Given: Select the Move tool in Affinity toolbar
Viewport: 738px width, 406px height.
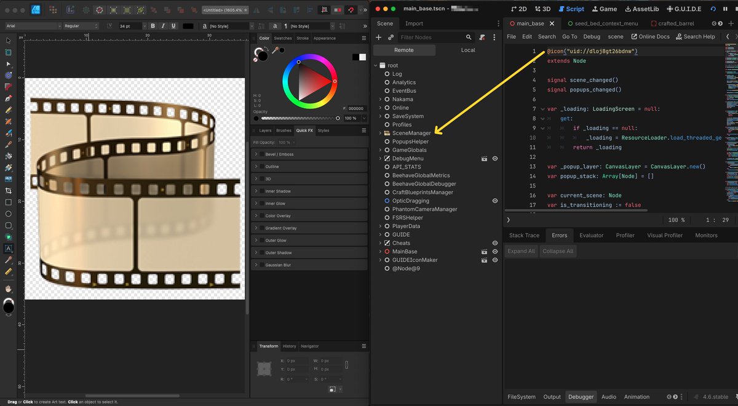Looking at the screenshot, I should click(8, 41).
